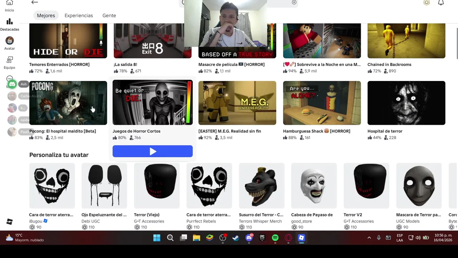Screen dimensions: 458x258
Task: Switch to the Gente tab
Action: click(109, 15)
